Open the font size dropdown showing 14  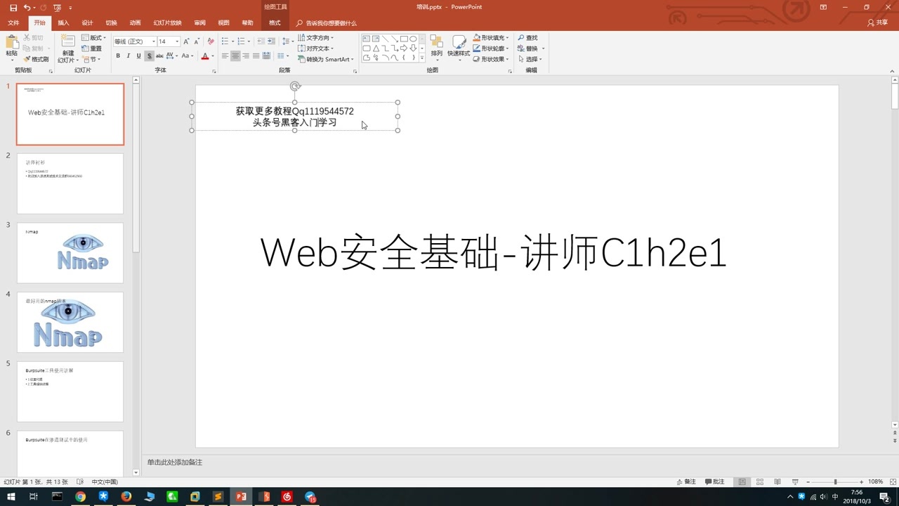click(177, 41)
